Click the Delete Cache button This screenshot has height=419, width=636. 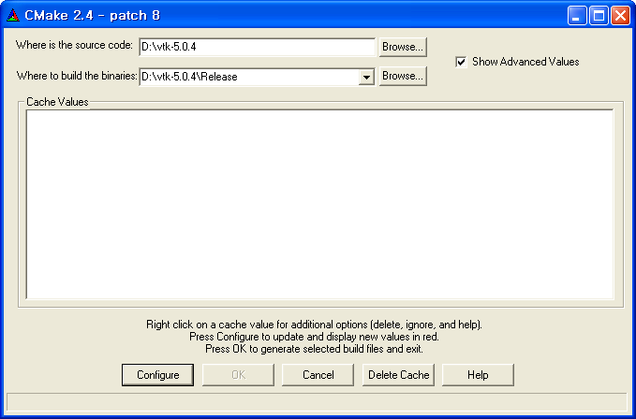pos(398,375)
